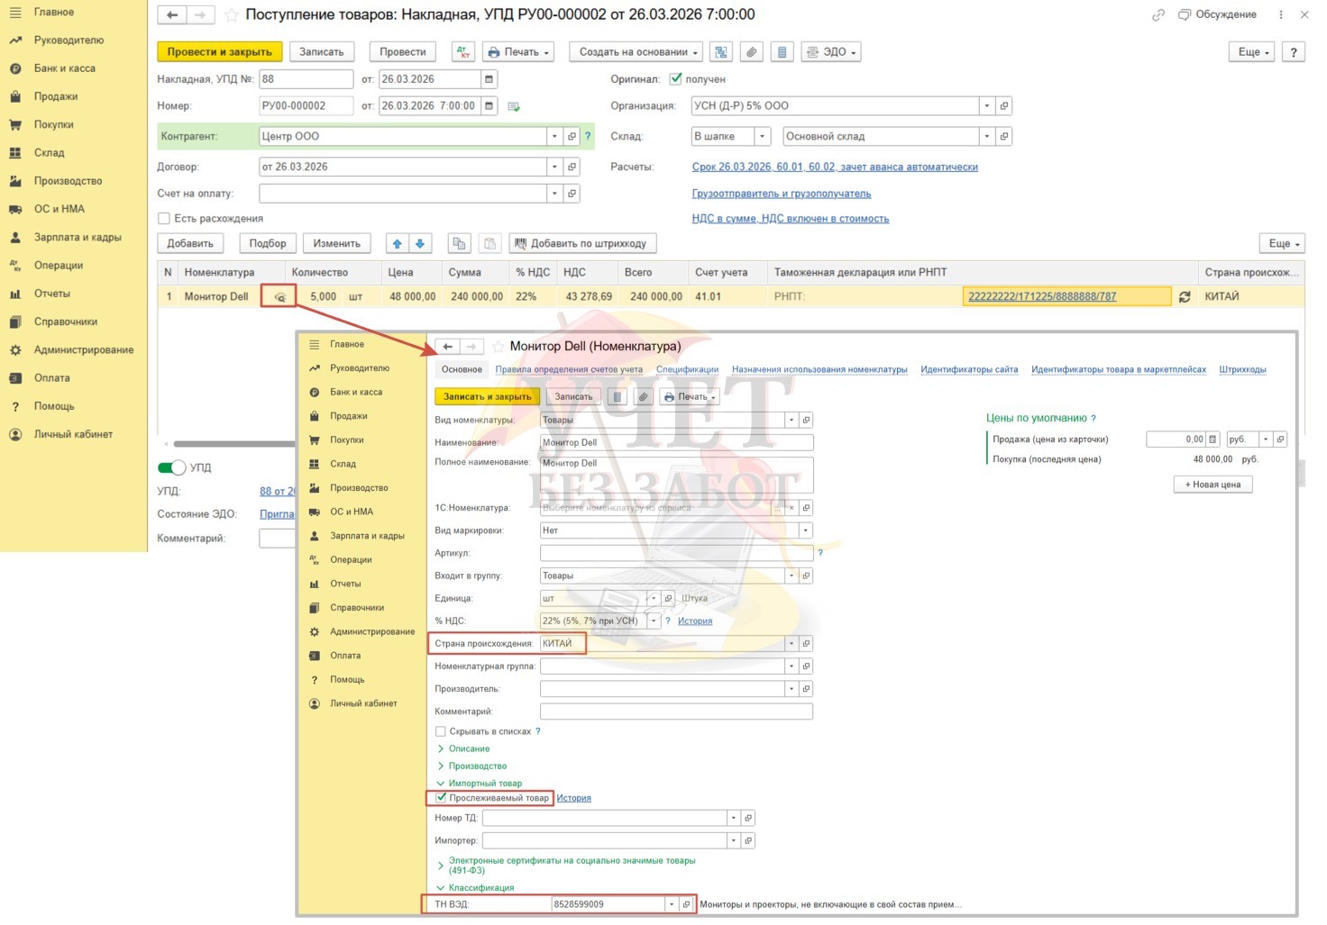The image size is (1327, 925).
Task: Expand the Контрагент dropdown list
Action: (x=554, y=136)
